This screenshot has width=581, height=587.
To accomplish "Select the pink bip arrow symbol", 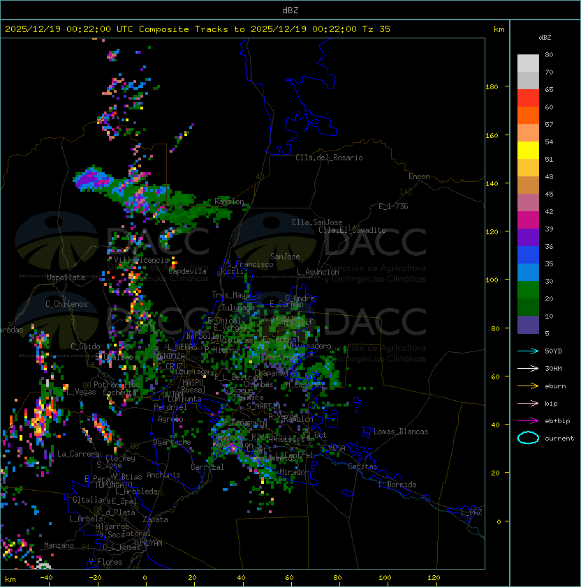I will pyautogui.click(x=528, y=403).
